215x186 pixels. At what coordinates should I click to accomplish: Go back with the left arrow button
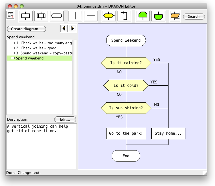(64, 28)
